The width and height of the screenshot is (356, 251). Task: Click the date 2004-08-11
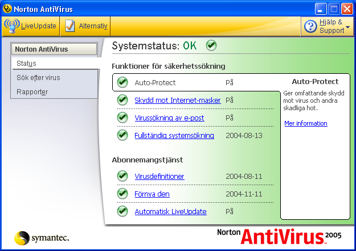(244, 176)
